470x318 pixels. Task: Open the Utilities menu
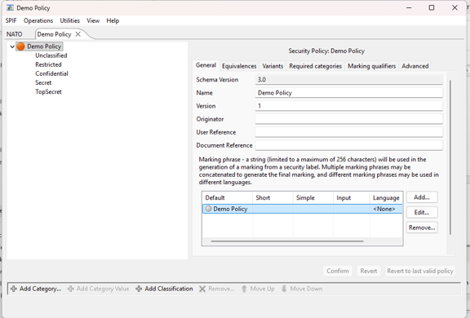point(70,20)
